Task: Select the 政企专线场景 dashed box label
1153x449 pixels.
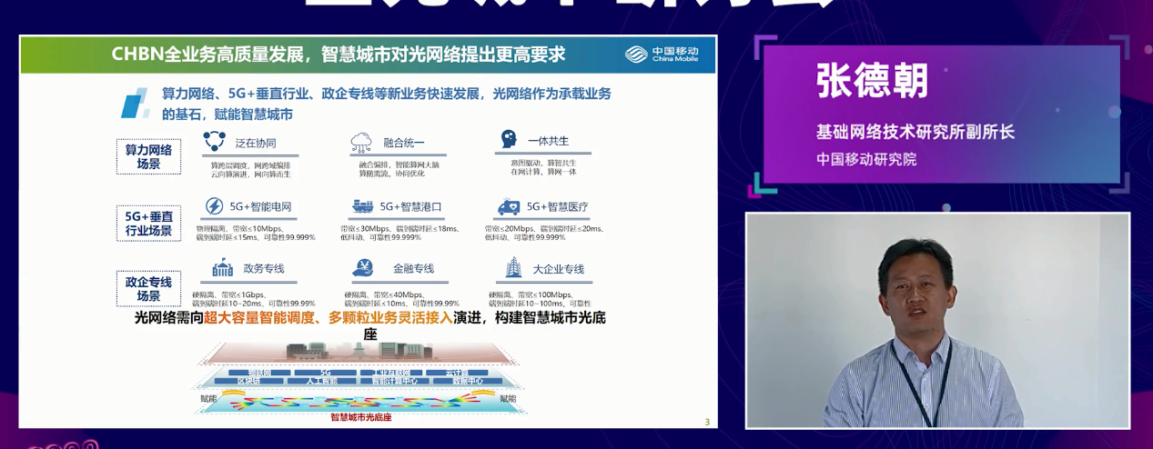Action: [x=148, y=288]
